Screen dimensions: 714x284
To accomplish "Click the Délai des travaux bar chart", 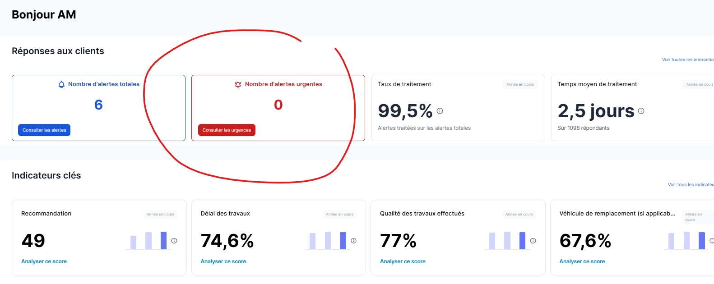I will pyautogui.click(x=328, y=240).
